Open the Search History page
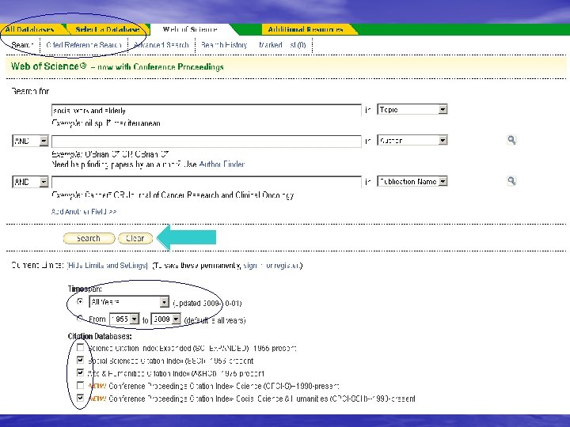Image resolution: width=570 pixels, height=427 pixels. point(224,45)
